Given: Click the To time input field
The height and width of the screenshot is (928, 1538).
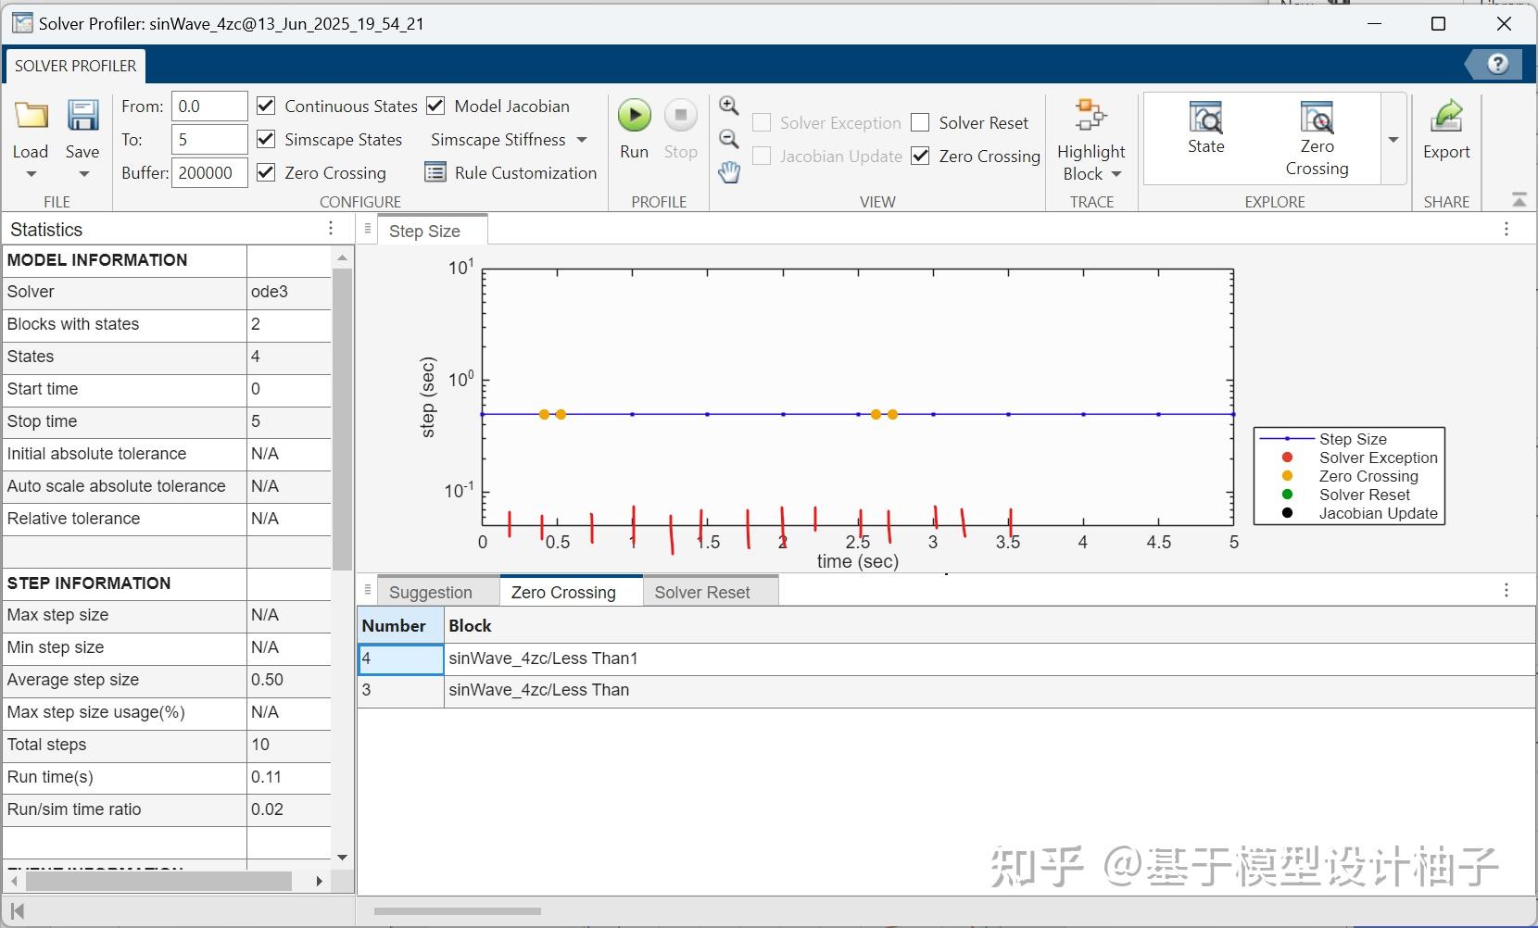Looking at the screenshot, I should click(x=209, y=139).
